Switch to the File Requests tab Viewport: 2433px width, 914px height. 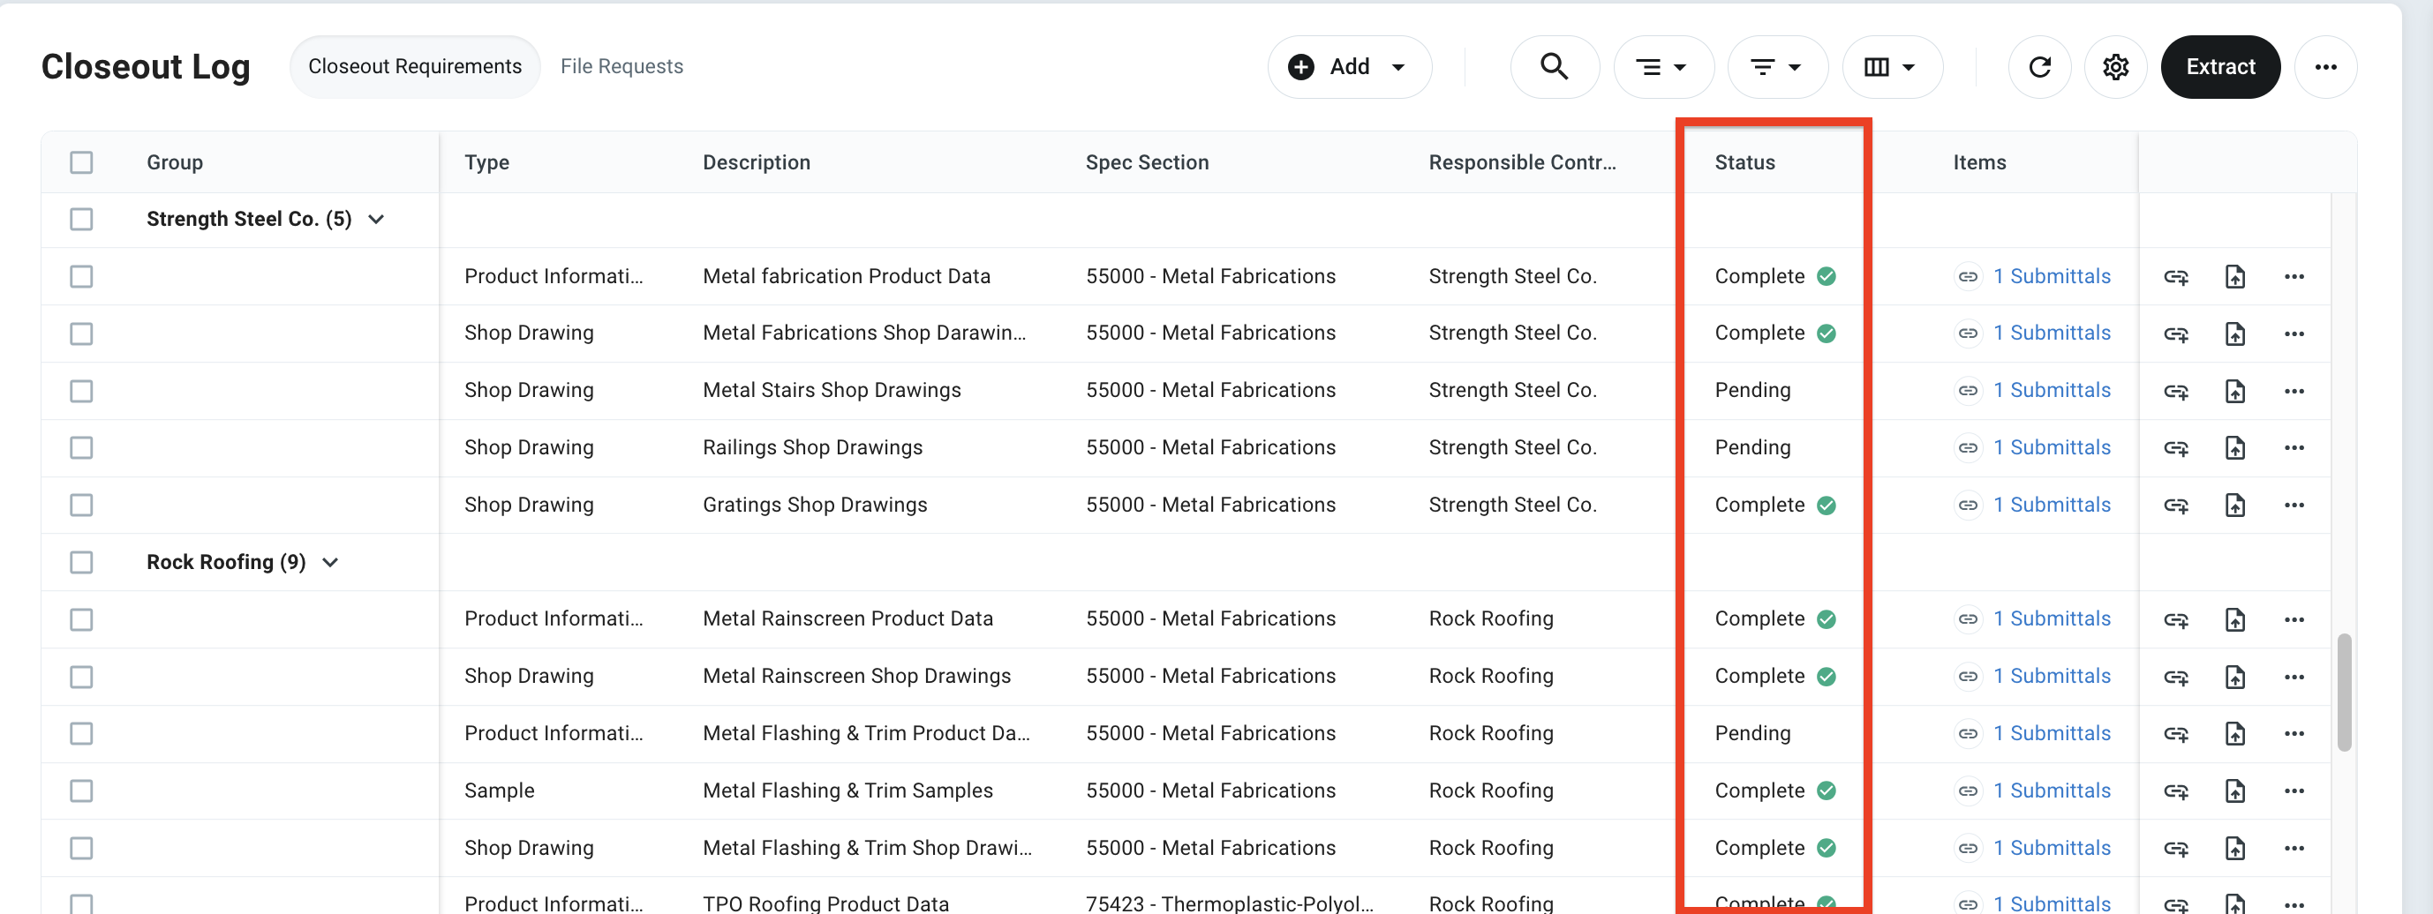click(x=621, y=67)
